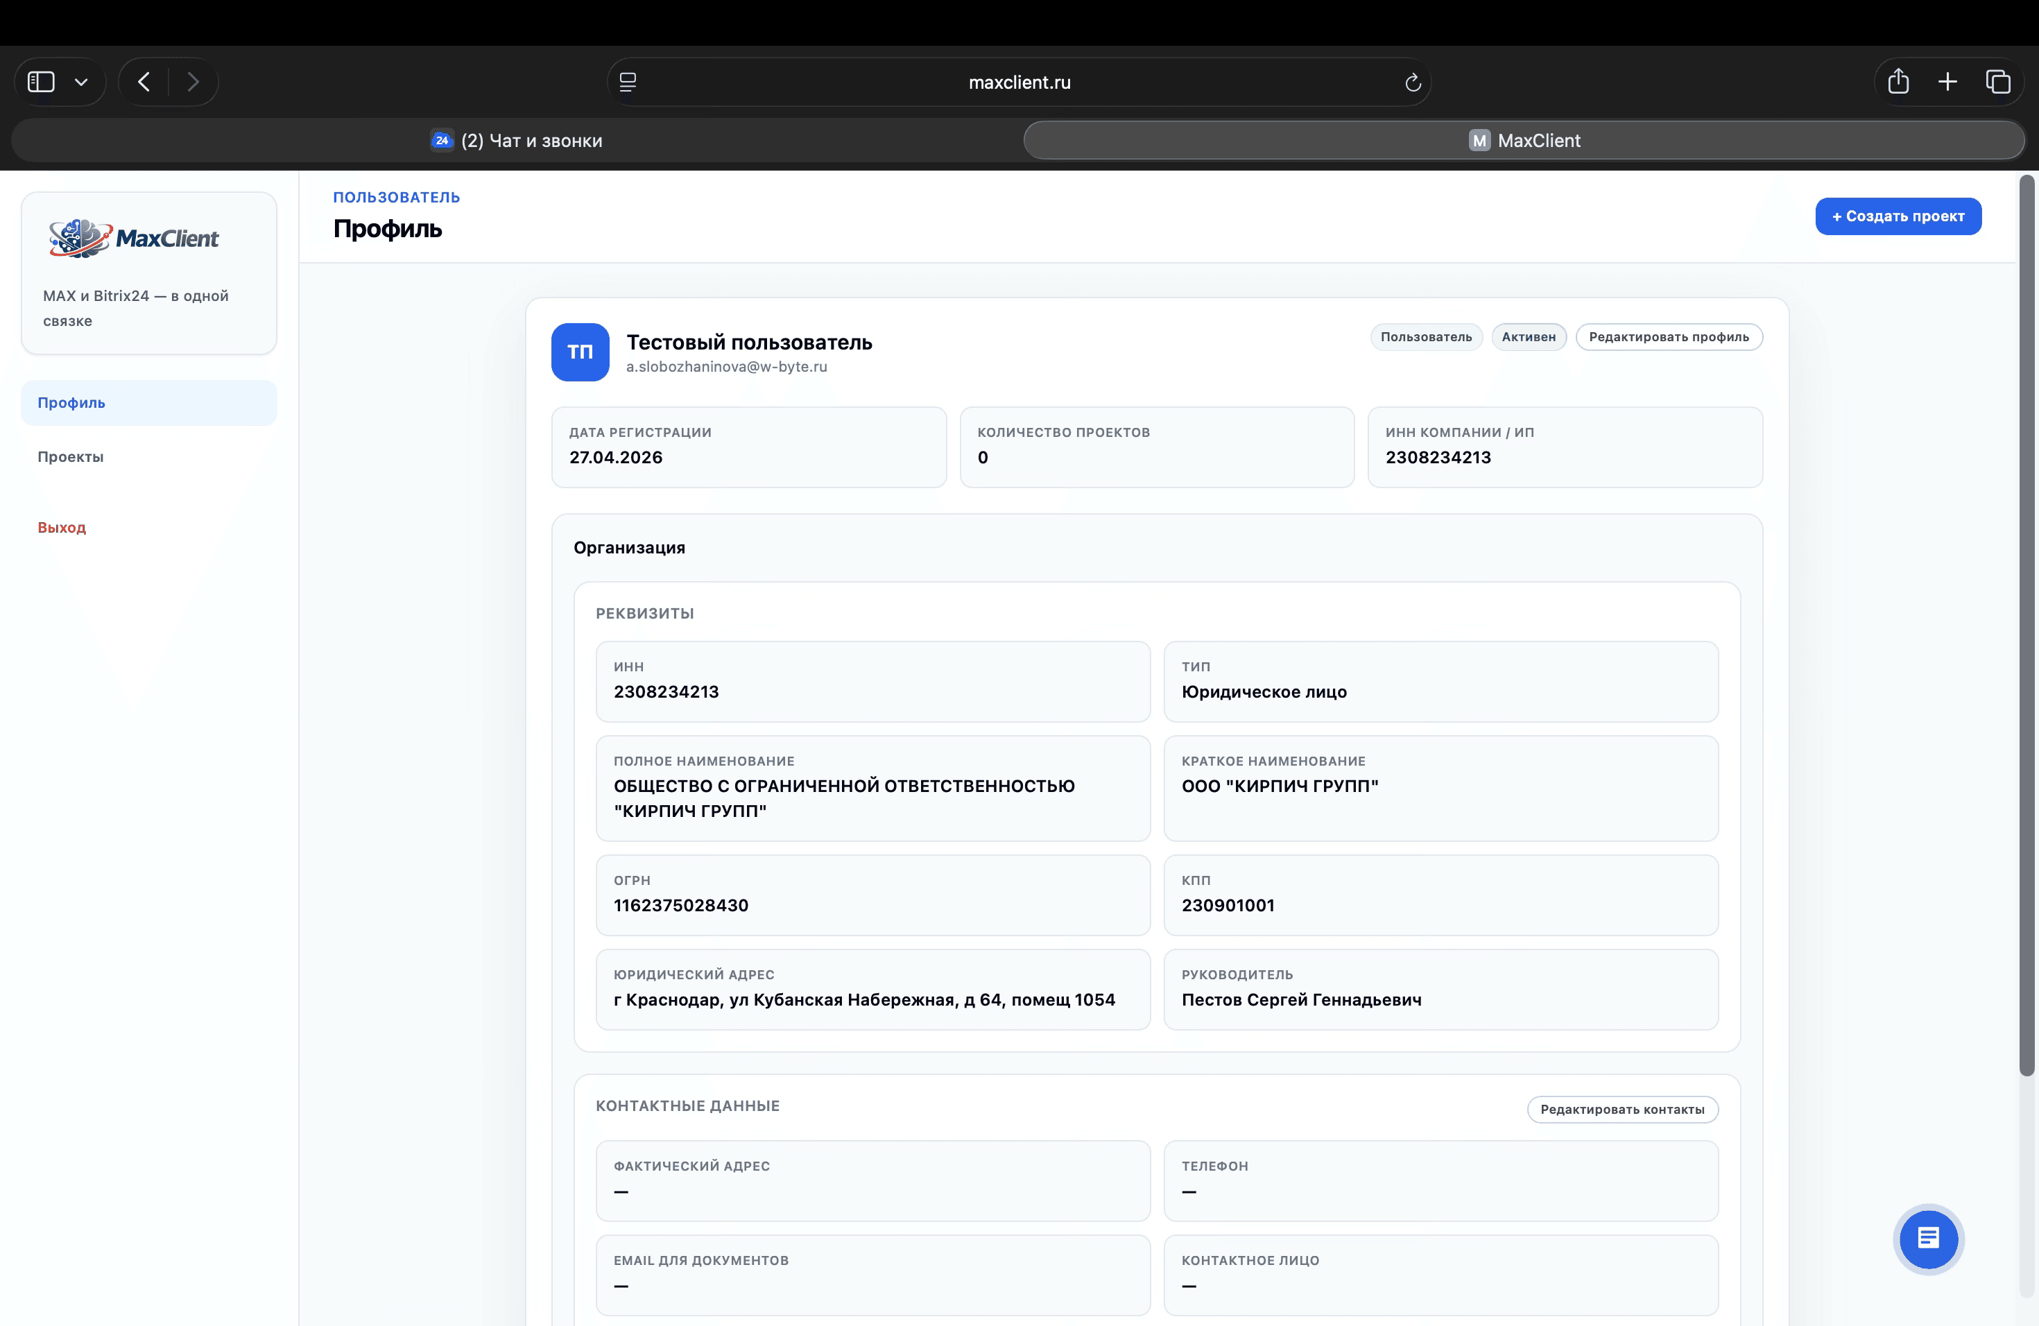The width and height of the screenshot is (2039, 1326).
Task: Click the MaxClient logo
Action: (134, 238)
